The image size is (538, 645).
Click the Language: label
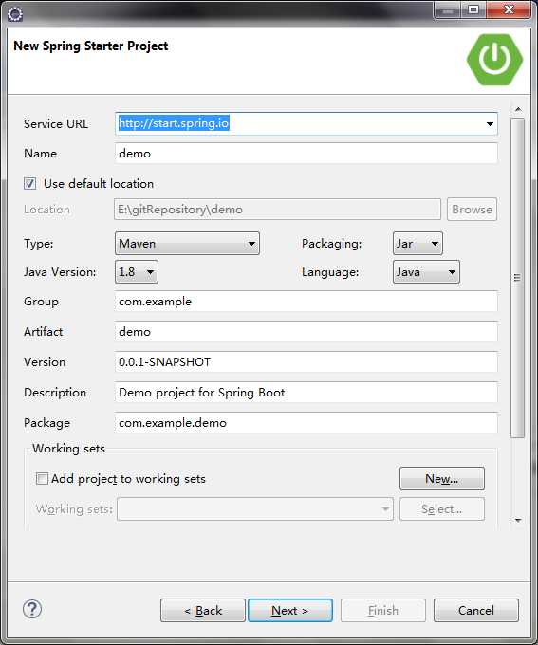(x=330, y=272)
